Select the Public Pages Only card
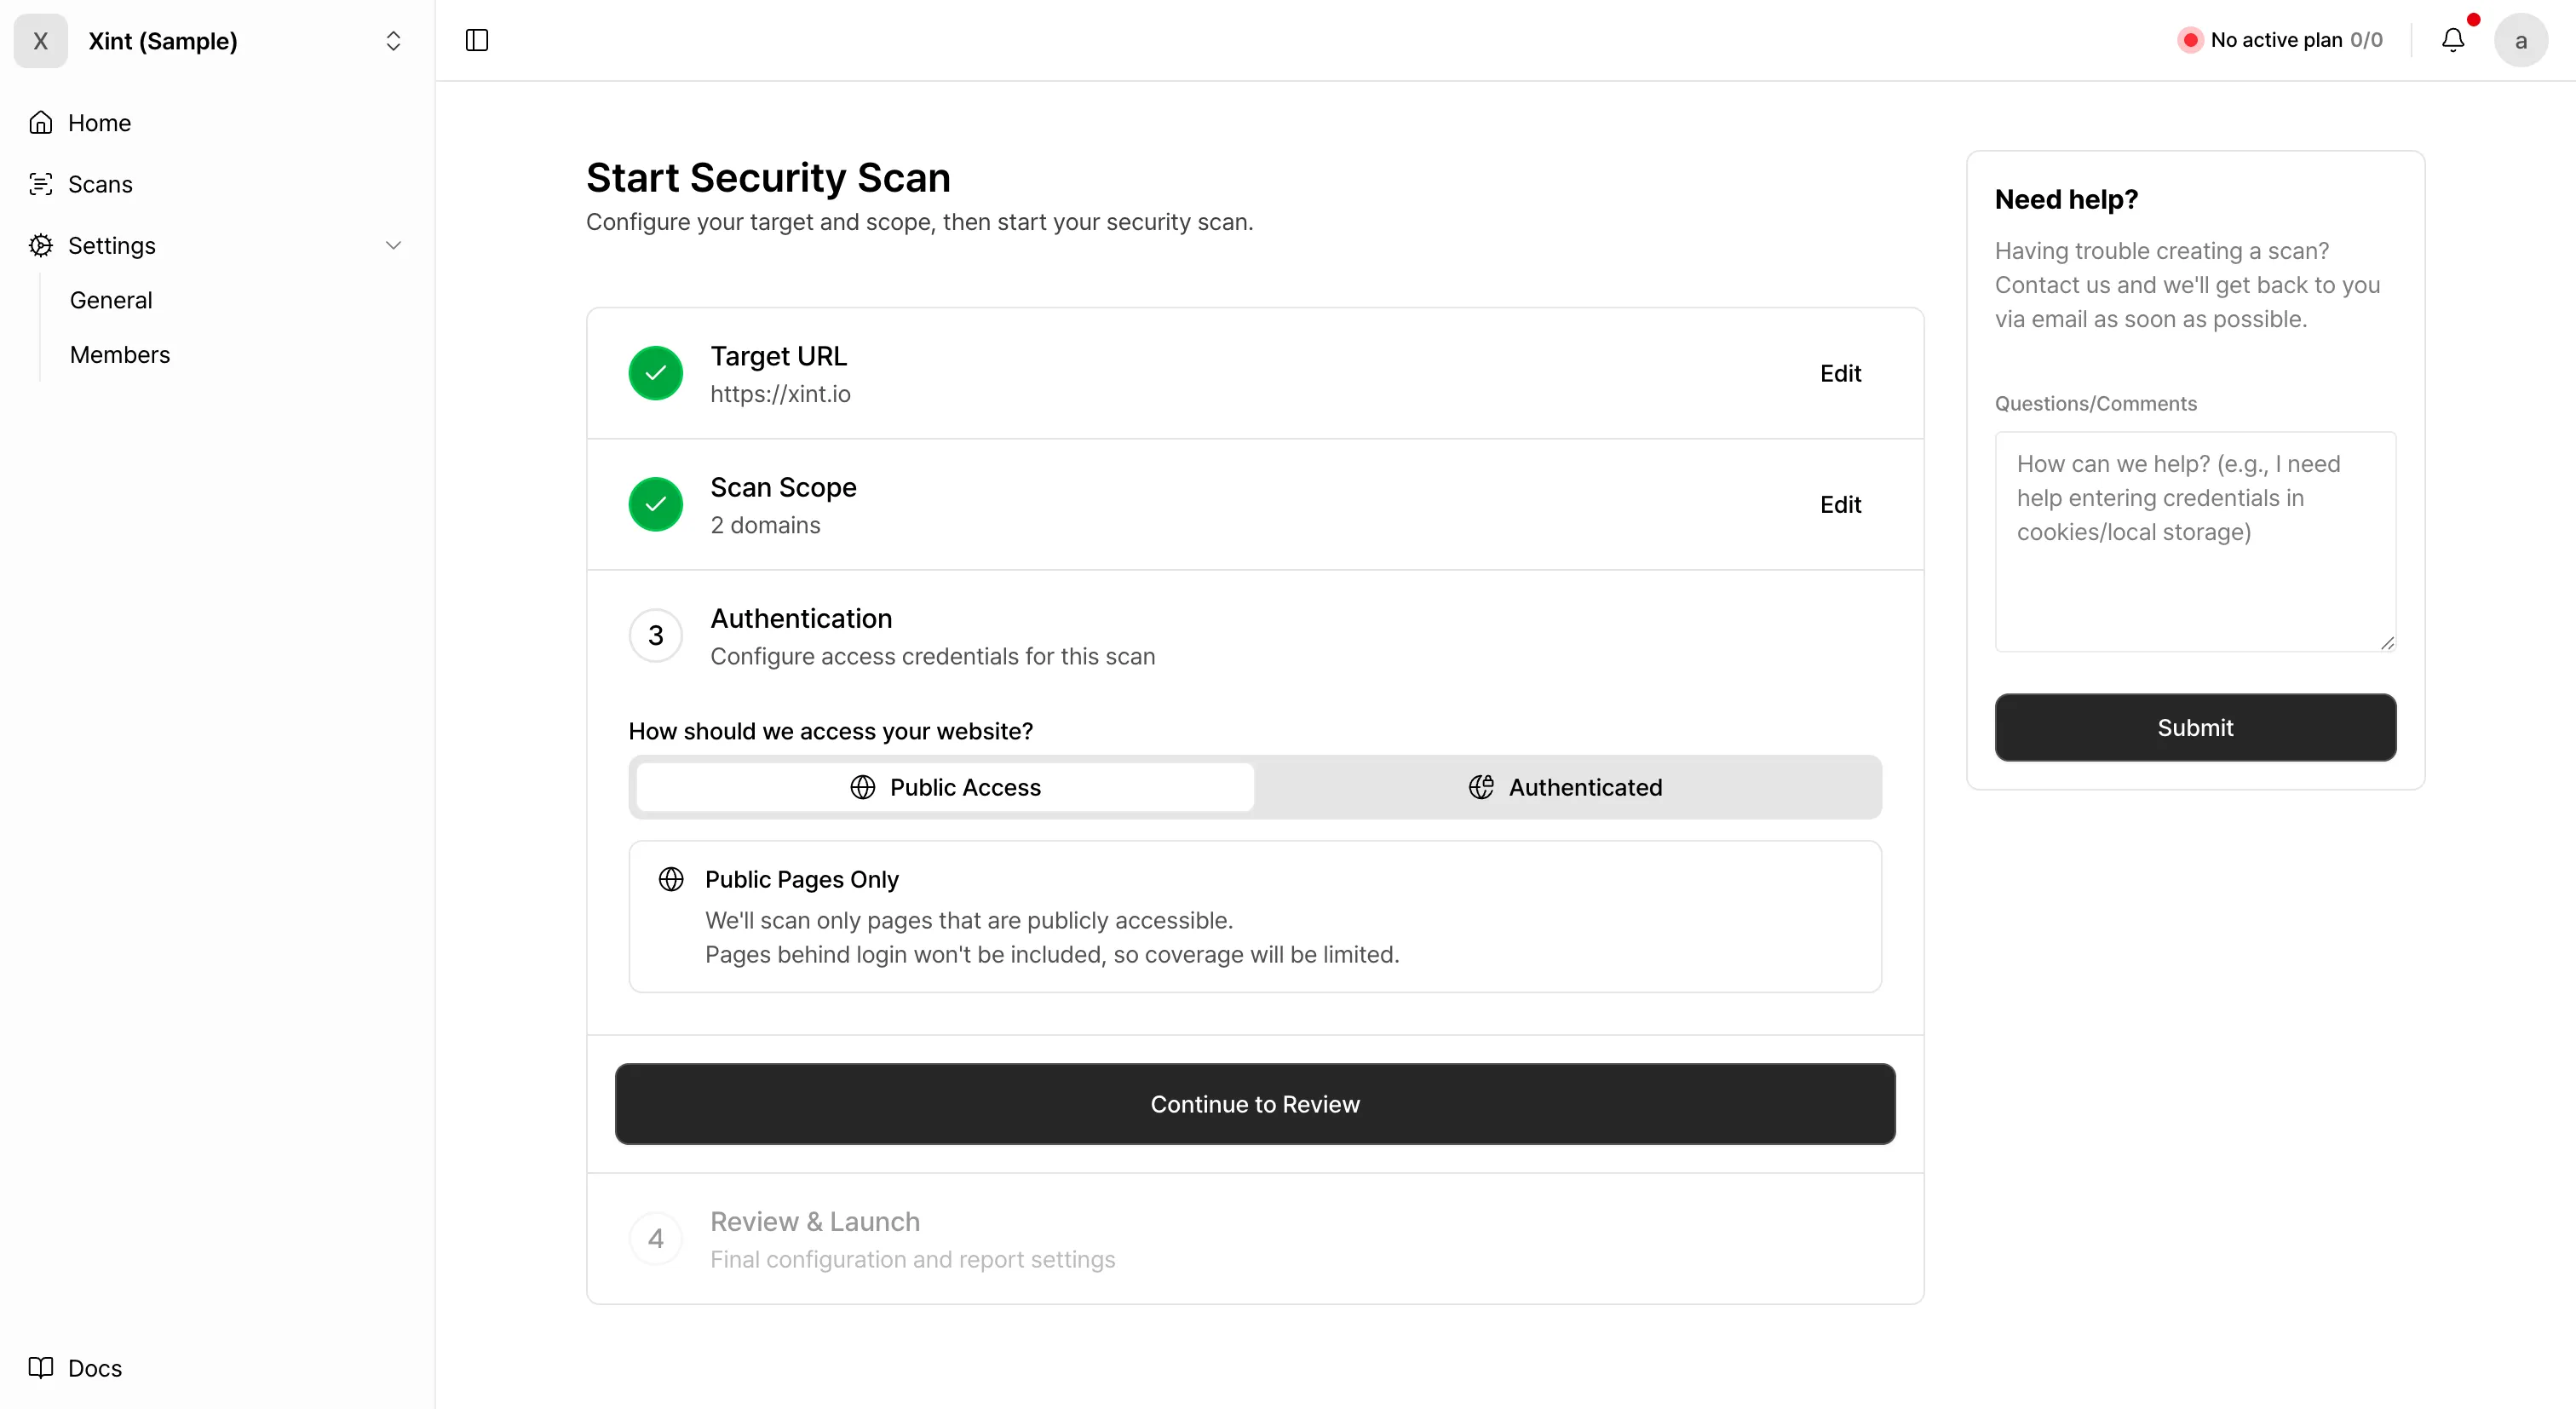This screenshot has width=2576, height=1409. point(1255,916)
